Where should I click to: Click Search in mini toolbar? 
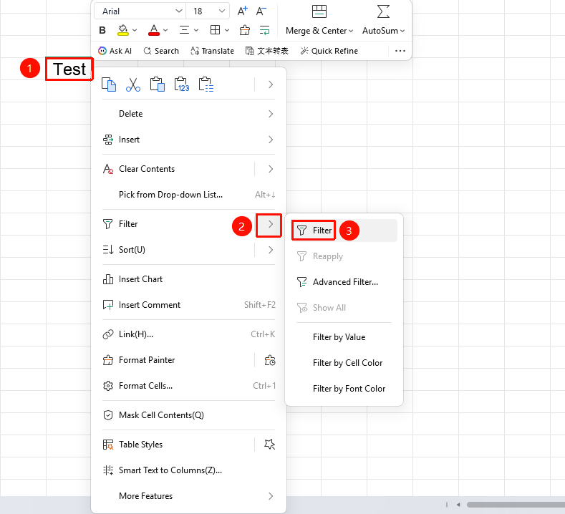161,51
